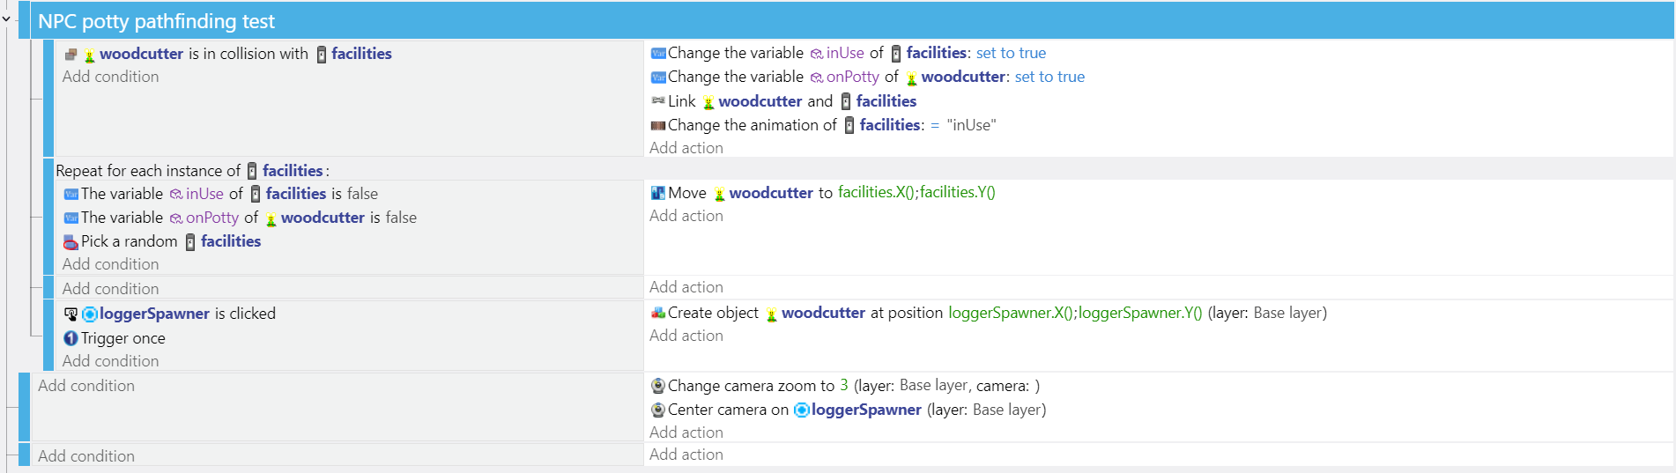1676x473 pixels.
Task: Select the inUse set to true value
Action: tap(1011, 53)
